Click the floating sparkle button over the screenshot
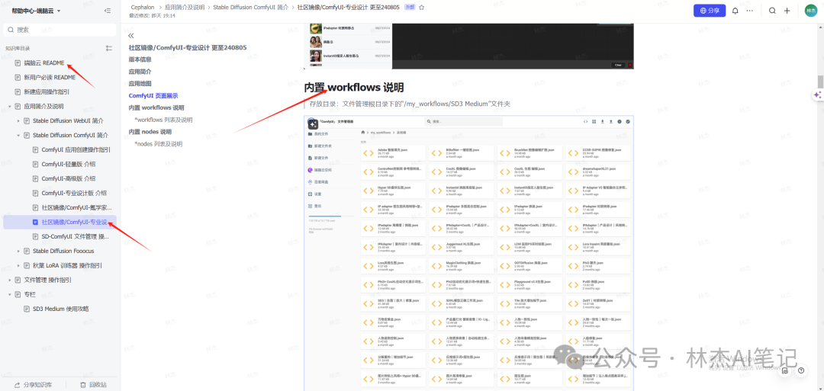The image size is (824, 391). tap(314, 124)
